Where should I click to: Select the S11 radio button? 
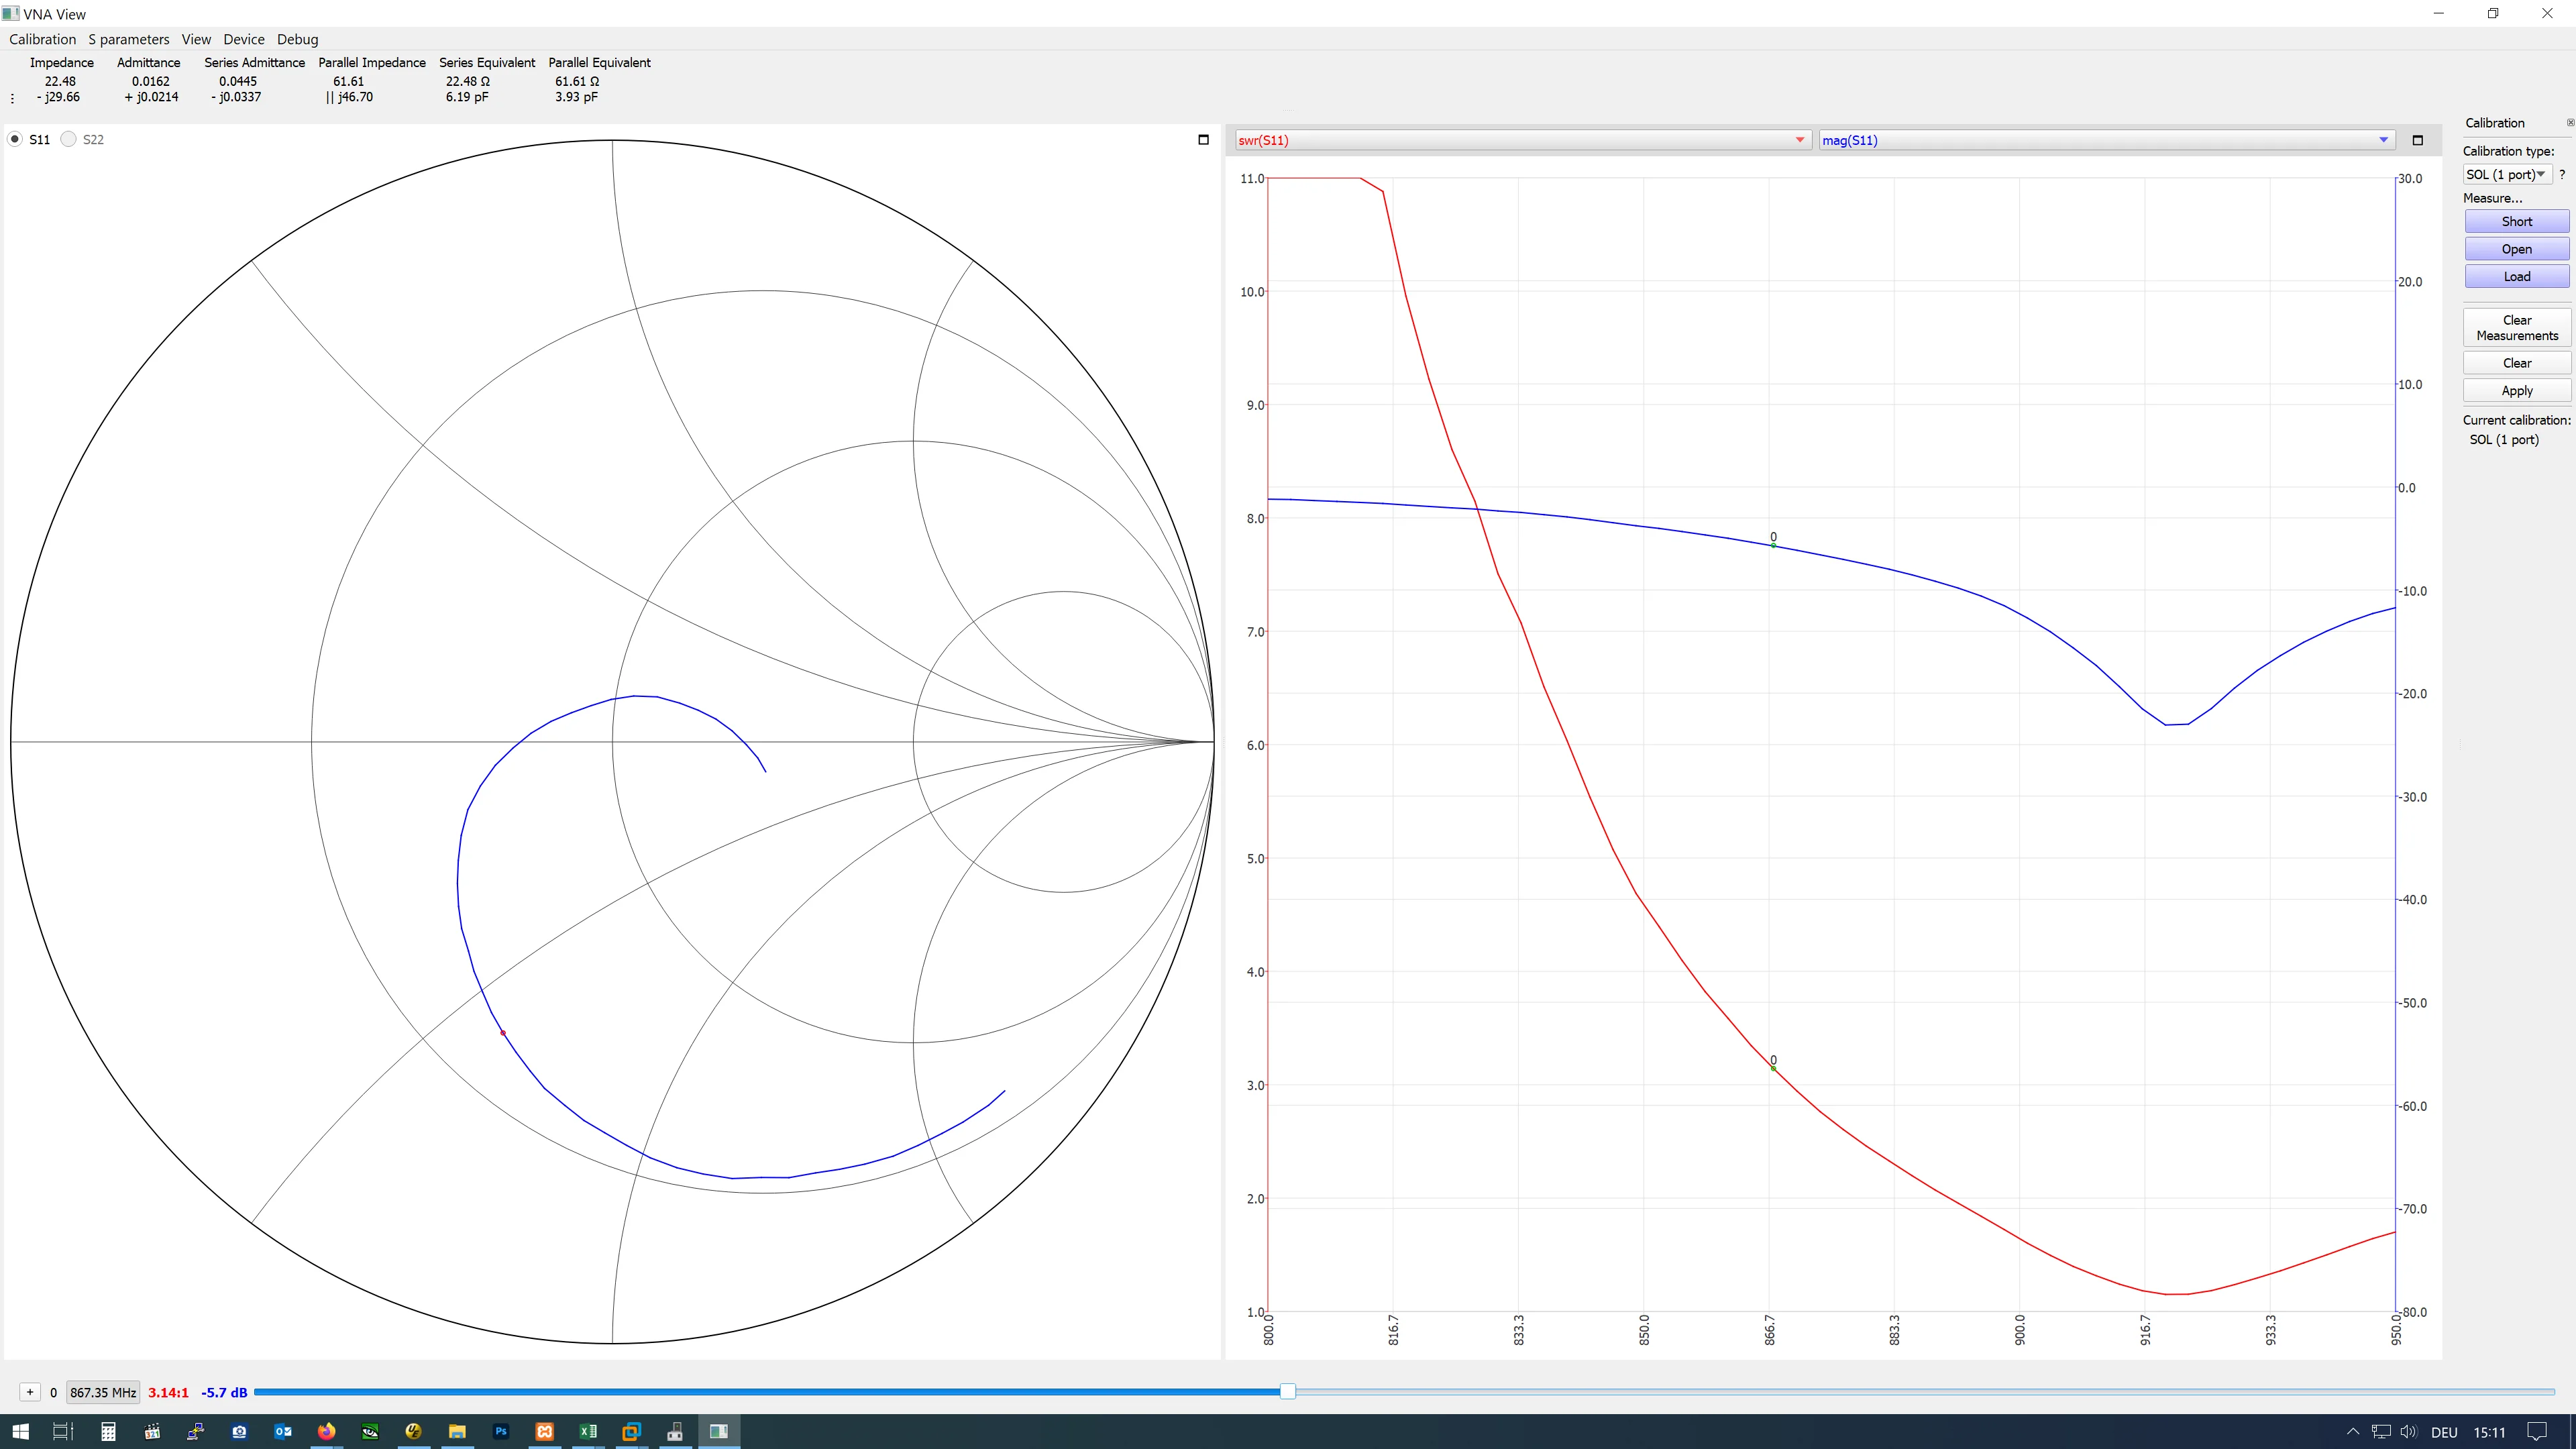click(x=15, y=139)
